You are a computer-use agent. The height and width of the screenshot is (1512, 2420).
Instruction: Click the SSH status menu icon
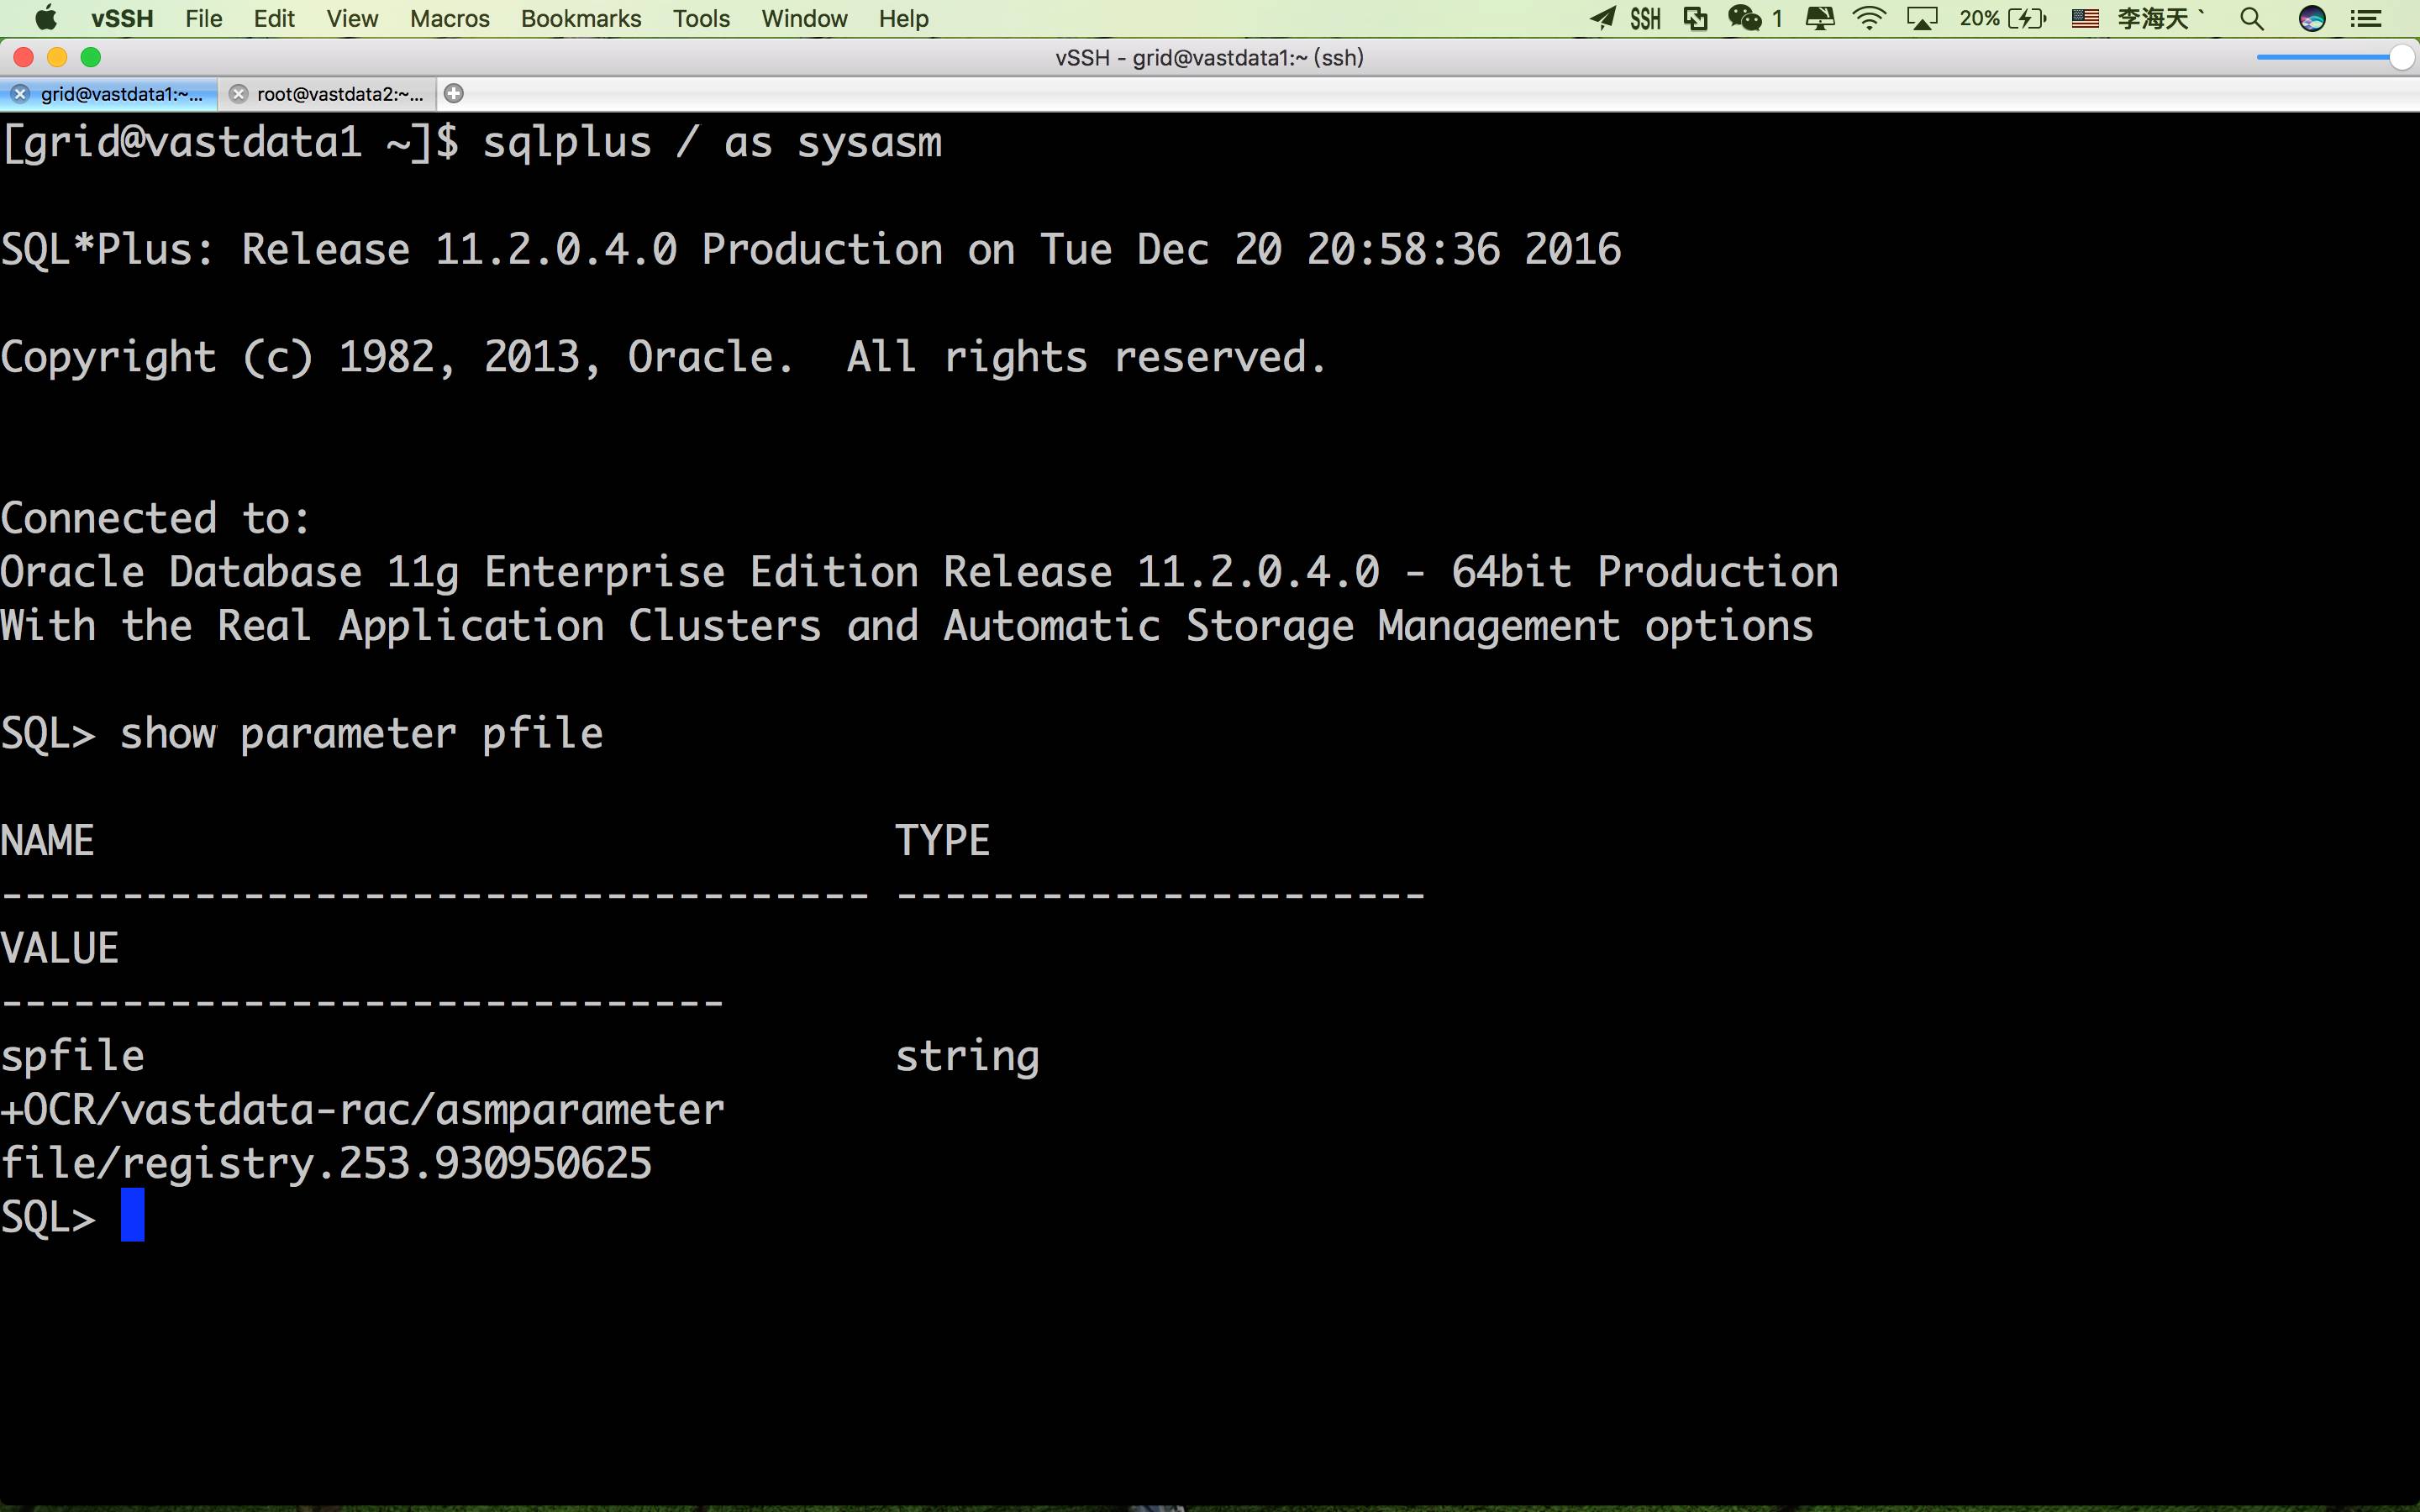(x=1645, y=18)
